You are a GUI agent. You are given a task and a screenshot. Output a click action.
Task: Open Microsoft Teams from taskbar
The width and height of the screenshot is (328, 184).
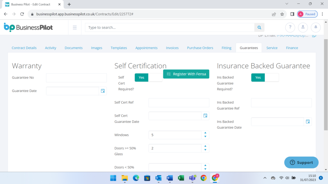tap(193, 178)
